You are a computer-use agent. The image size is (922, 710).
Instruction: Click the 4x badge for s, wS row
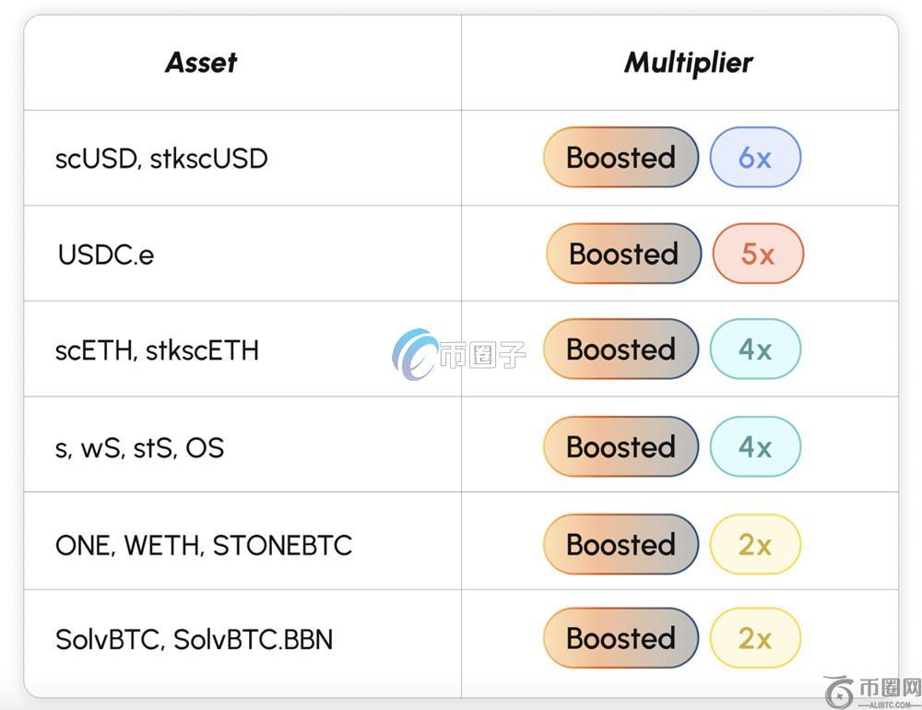[755, 447]
